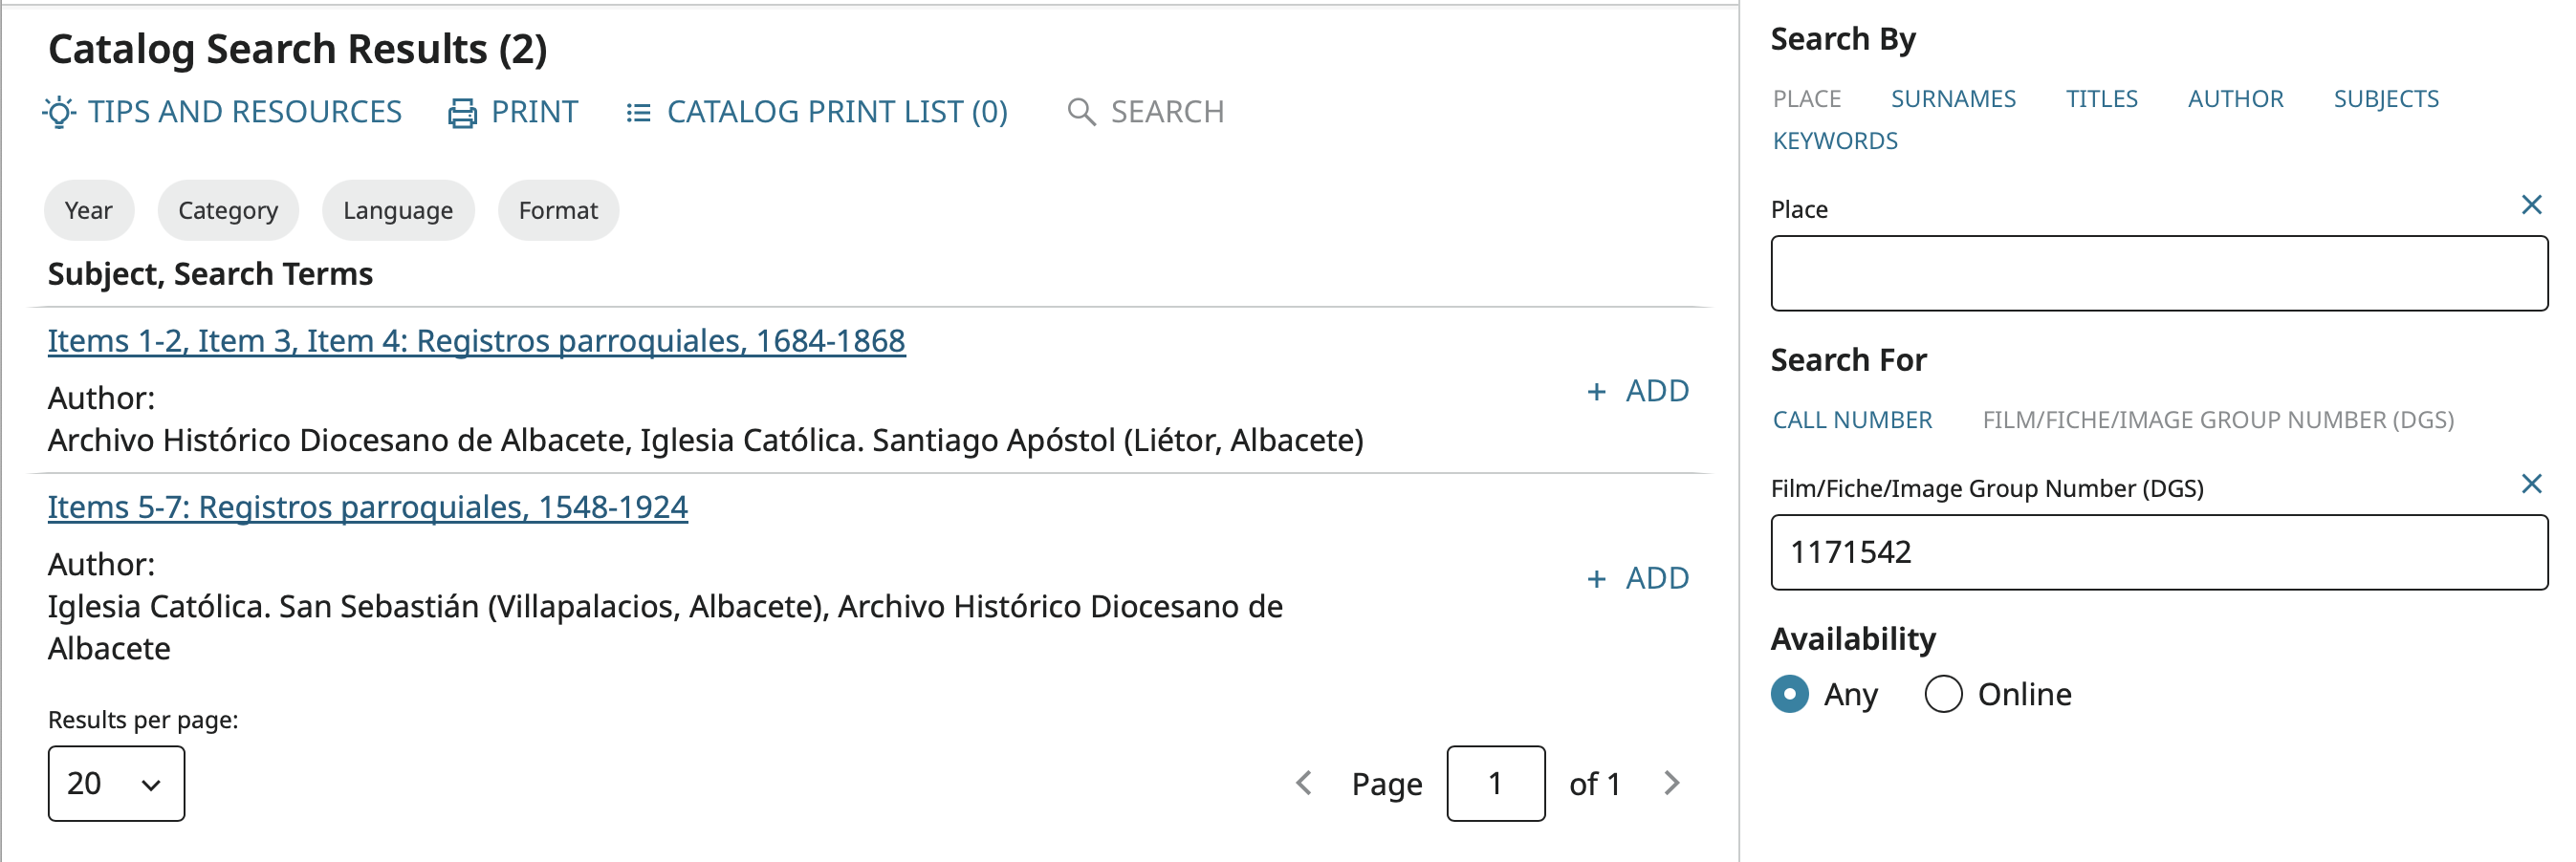Select the Online availability option
Screen dimensions: 2576x862
1998,694
